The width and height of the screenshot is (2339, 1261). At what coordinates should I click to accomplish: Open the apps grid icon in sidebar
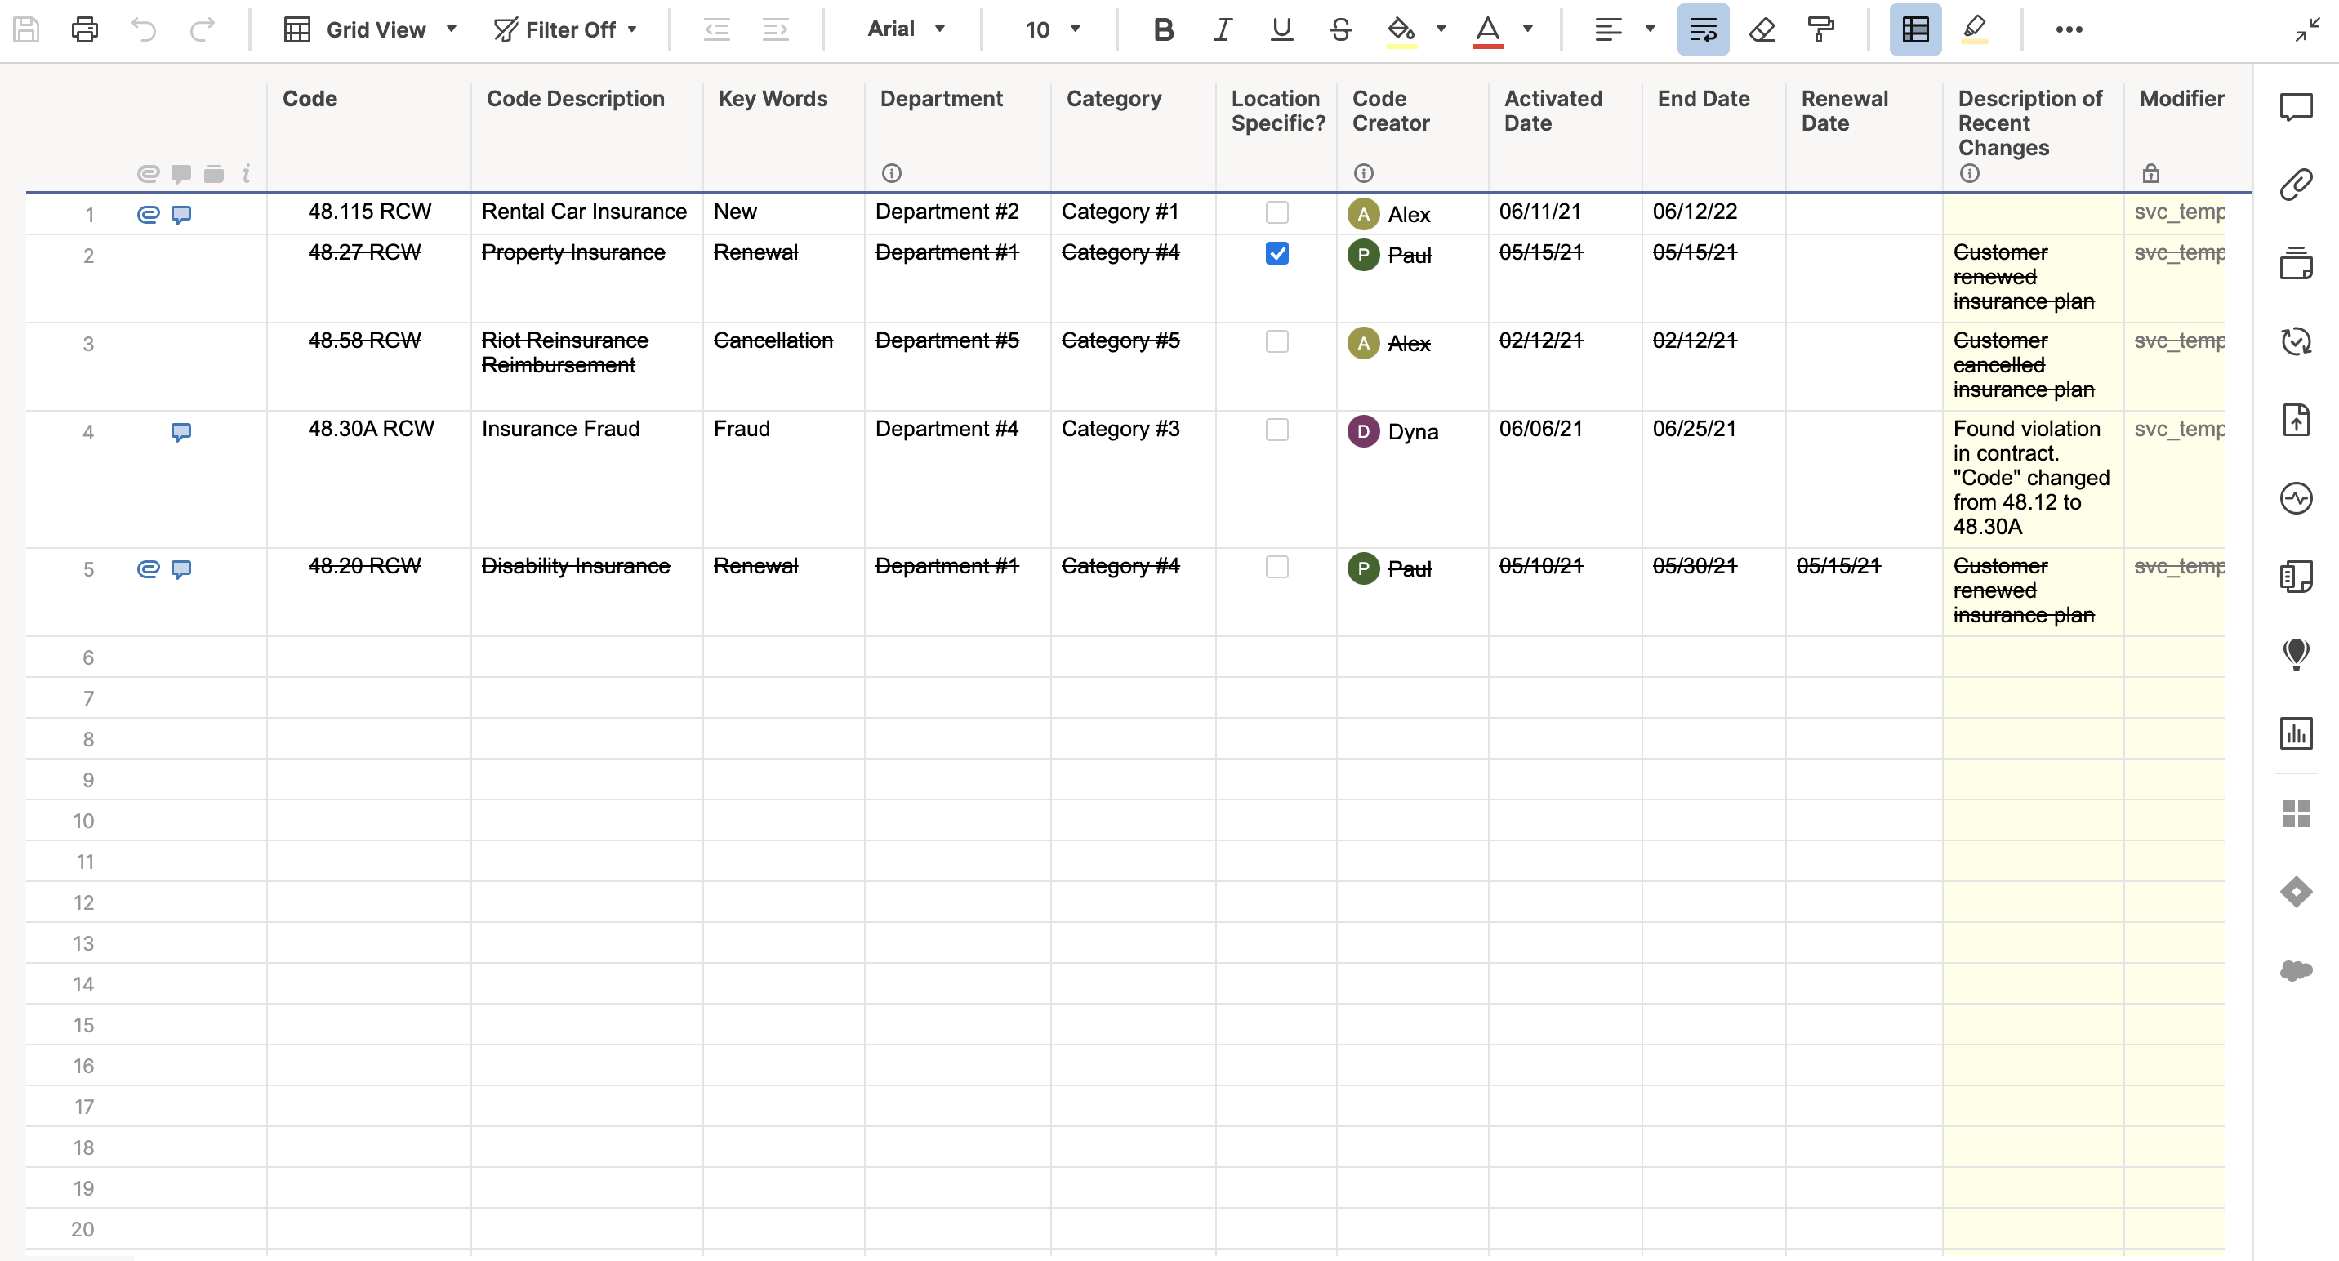(2296, 813)
